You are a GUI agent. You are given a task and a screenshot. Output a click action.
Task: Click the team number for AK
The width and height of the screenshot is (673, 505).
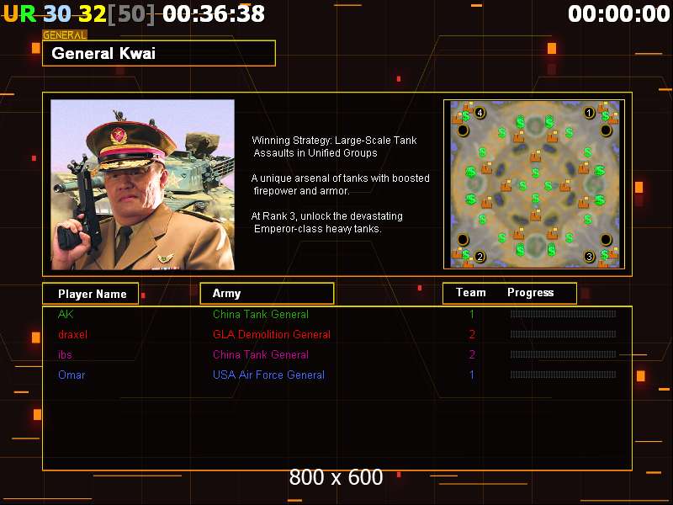472,314
